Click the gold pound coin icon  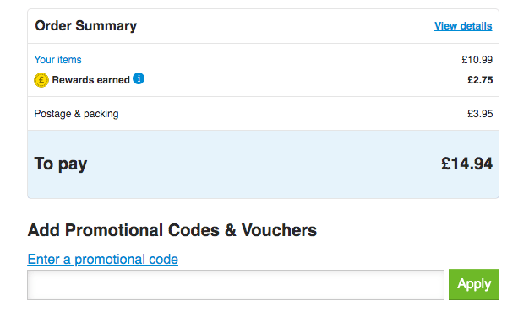41,80
